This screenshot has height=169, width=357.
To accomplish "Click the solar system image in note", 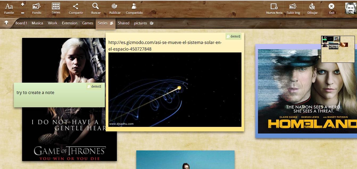I will click(175, 90).
